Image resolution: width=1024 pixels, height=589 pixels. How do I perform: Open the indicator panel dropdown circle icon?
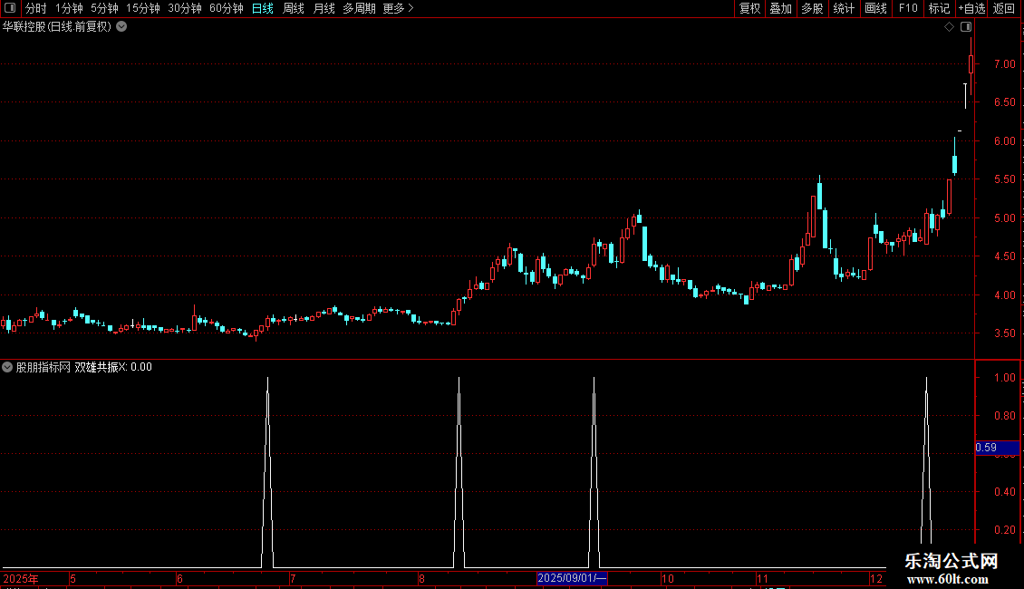[x=7, y=367]
